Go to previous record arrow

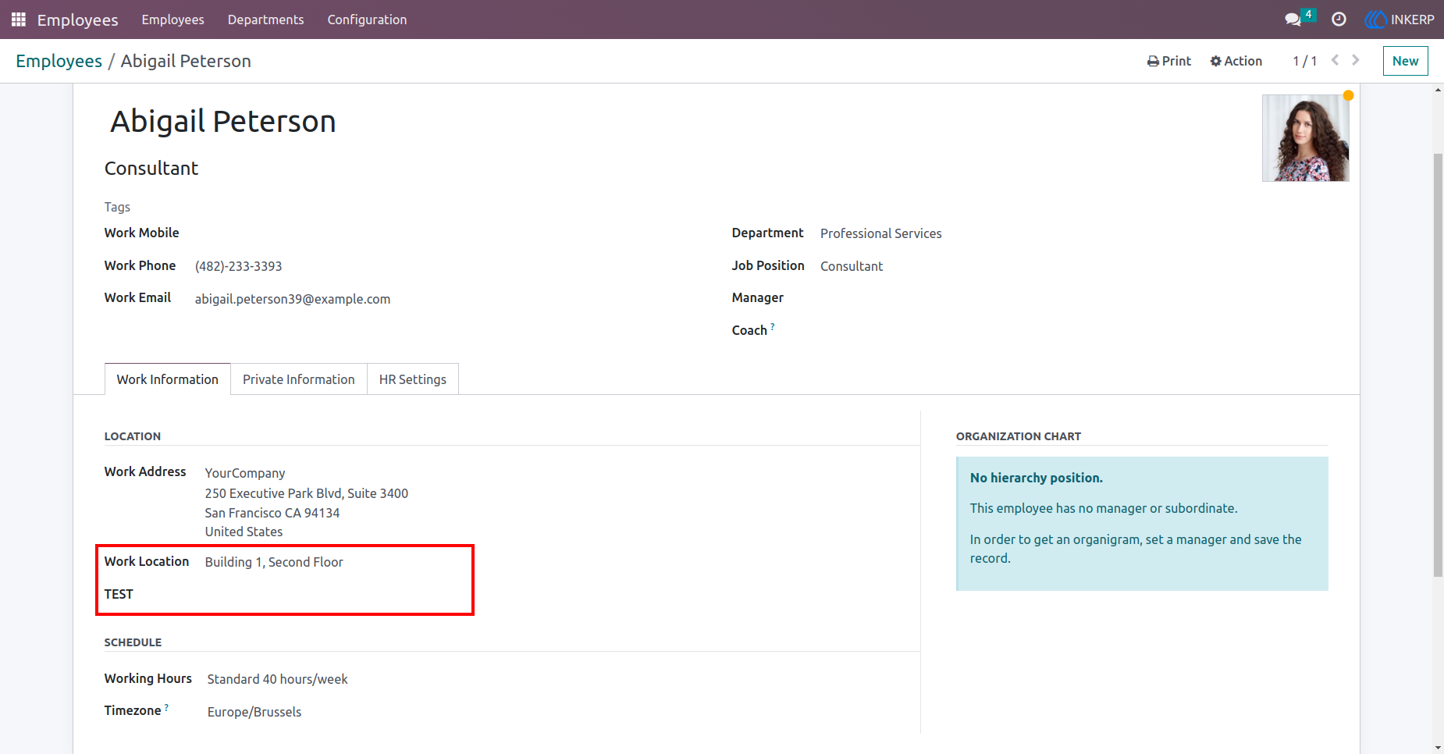point(1335,60)
